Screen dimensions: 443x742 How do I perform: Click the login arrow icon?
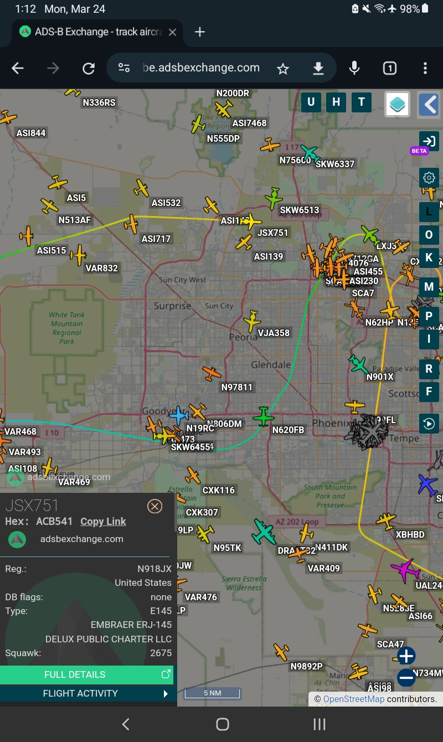tap(429, 140)
